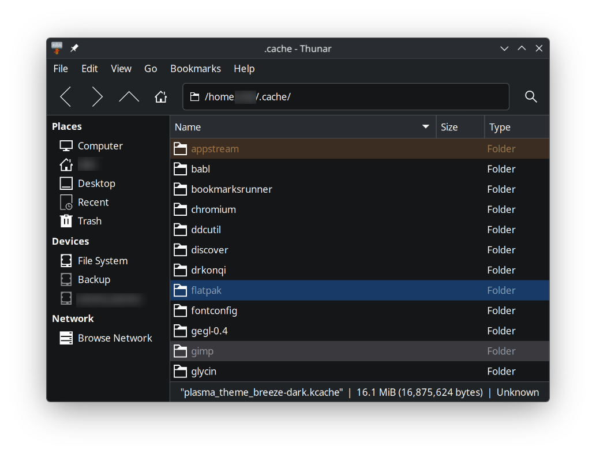
Task: Click the /home/.cache/ location path field
Action: tap(346, 96)
